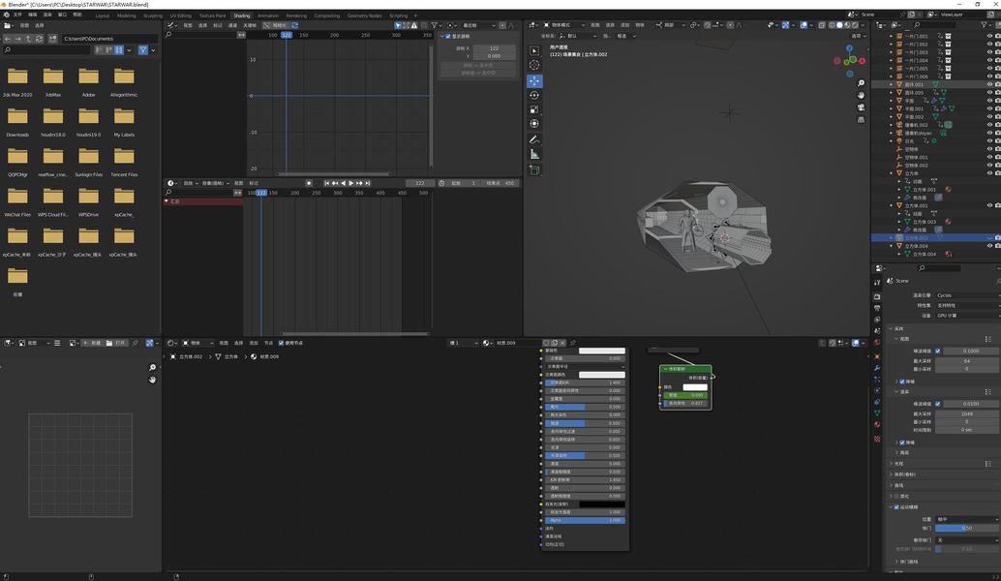Toggle the Use Nodes checkbox
Screen dimensions: 1001x581
(x=281, y=343)
